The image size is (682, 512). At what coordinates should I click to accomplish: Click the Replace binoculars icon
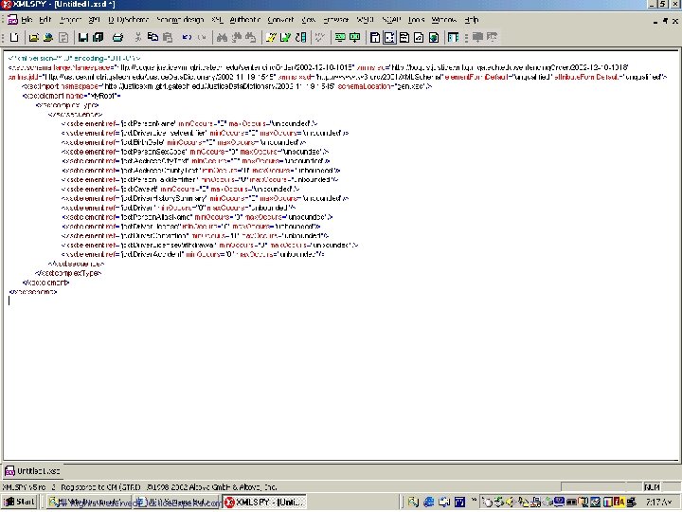(250, 37)
